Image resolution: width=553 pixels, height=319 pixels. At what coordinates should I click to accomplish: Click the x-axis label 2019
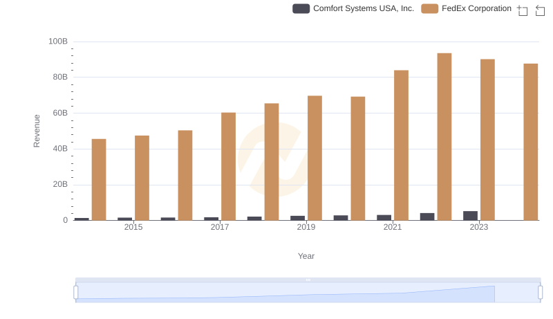pos(306,227)
